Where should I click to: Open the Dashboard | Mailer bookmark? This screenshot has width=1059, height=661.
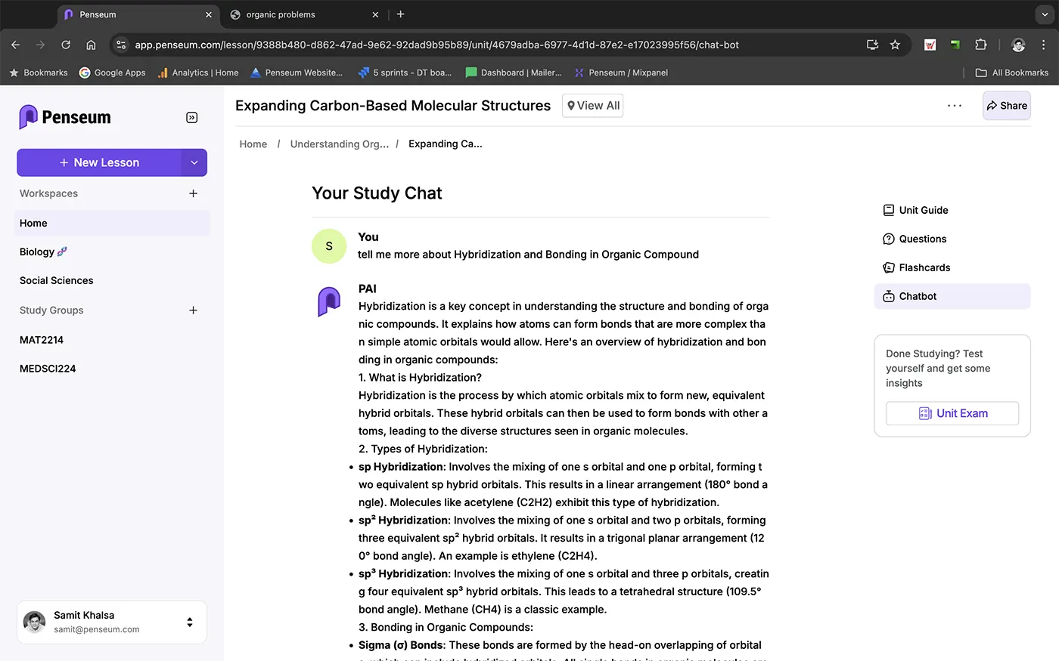point(514,73)
